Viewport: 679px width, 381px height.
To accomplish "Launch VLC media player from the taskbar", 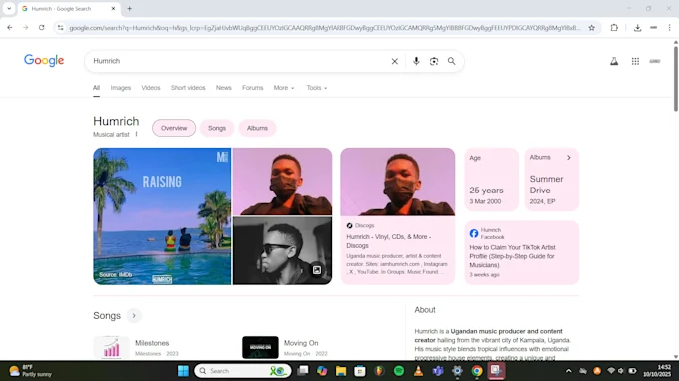I will point(418,371).
